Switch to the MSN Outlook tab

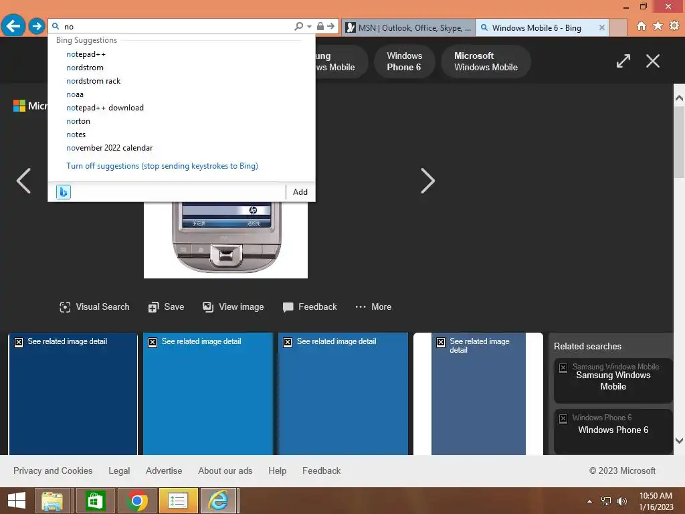408,27
